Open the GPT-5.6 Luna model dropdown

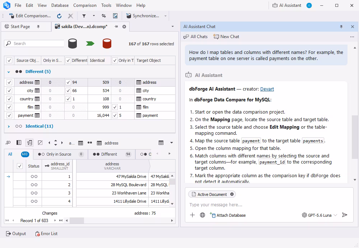[320, 215]
